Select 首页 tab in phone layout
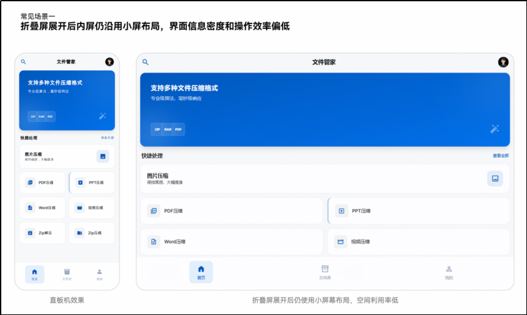Screen dimensions: 527x315 click(35, 275)
